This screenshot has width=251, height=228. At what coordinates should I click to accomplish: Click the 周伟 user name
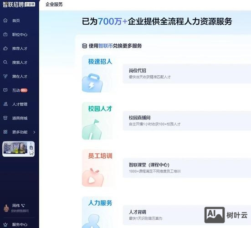coord(16,205)
